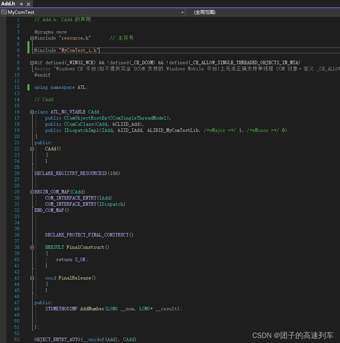
Task: Click the '// CAdd' comment on line 14
Action: [44, 100]
